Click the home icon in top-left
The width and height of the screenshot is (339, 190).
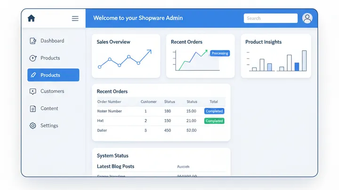(x=32, y=18)
